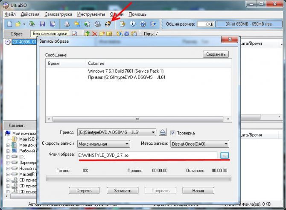286x210 pixels.
Task: Click the Файл образа path field
Action: point(147,155)
